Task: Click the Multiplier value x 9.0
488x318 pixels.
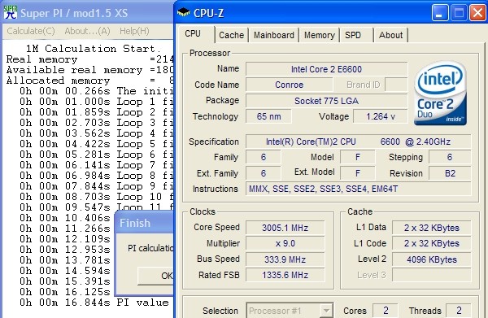Action: click(285, 243)
